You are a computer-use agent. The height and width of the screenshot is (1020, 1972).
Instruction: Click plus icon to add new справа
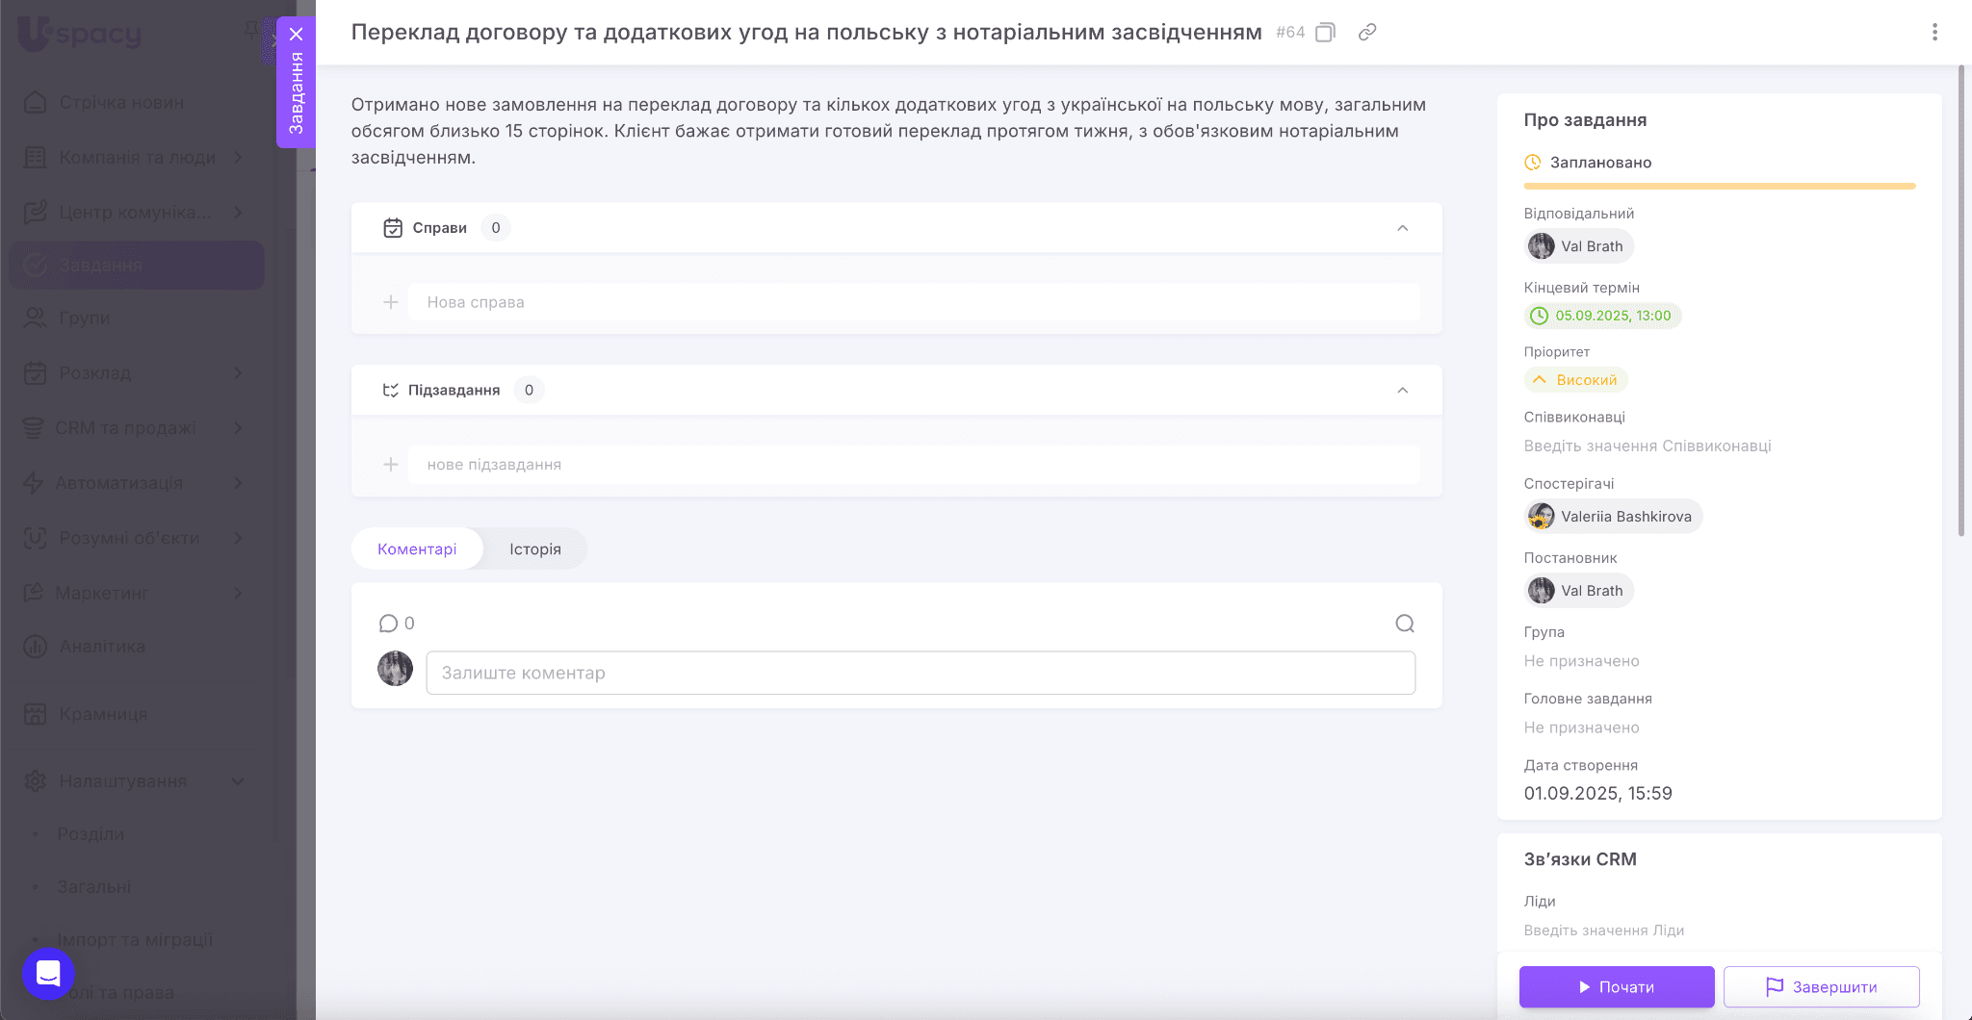[391, 302]
